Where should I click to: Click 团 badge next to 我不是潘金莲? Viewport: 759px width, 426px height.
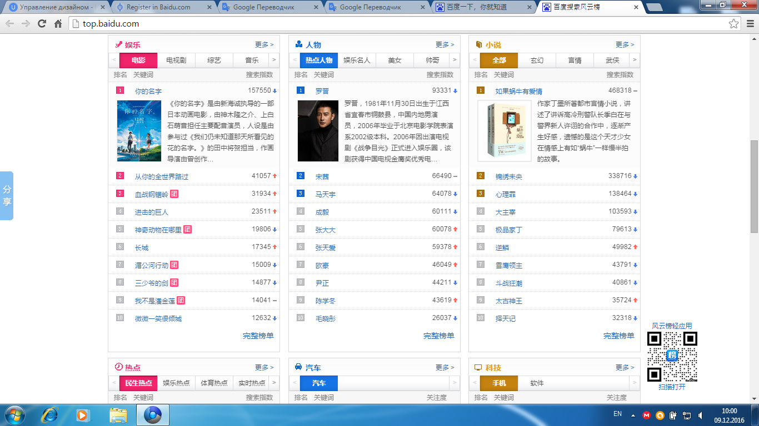coord(181,301)
